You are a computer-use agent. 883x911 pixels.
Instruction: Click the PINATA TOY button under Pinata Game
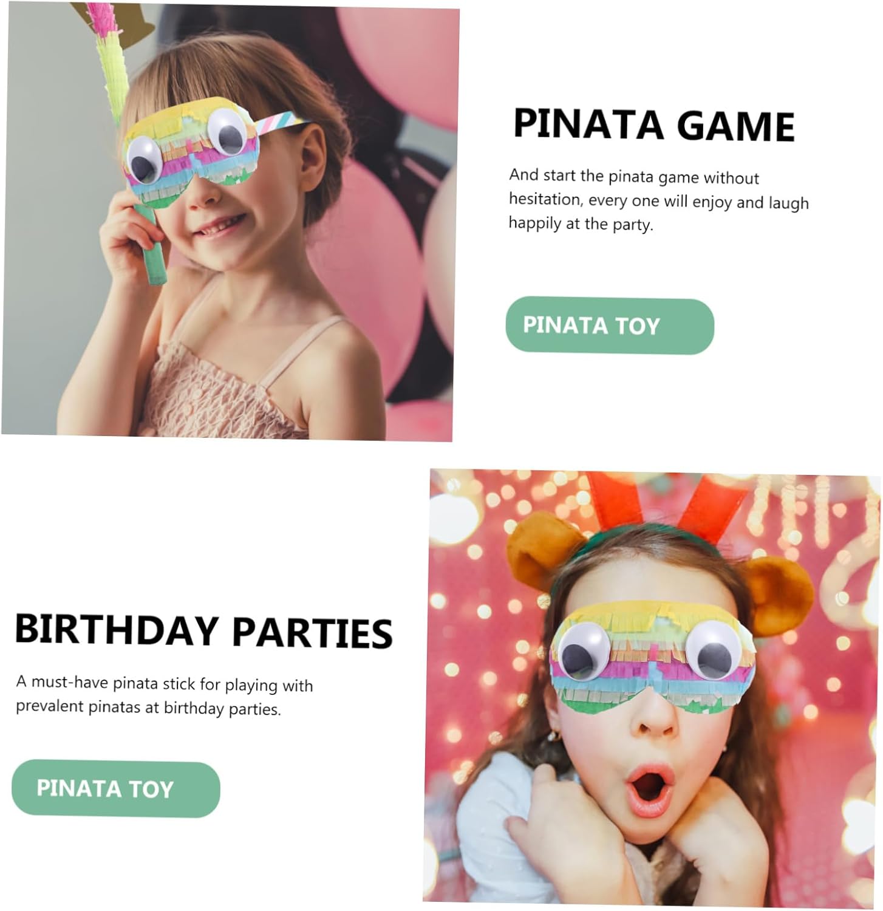coord(610,326)
